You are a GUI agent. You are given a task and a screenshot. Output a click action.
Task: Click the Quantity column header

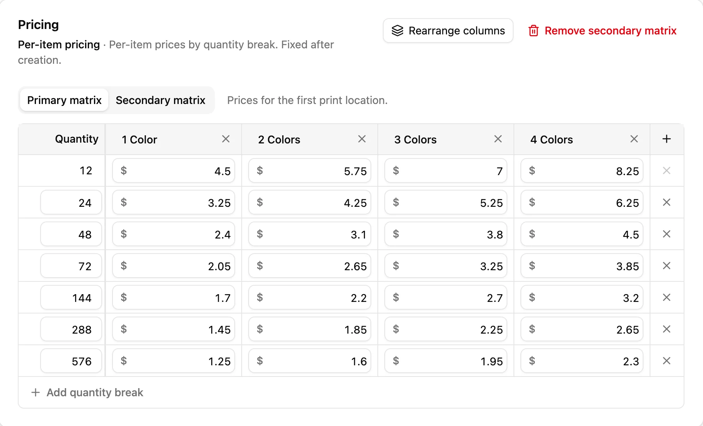tap(77, 139)
